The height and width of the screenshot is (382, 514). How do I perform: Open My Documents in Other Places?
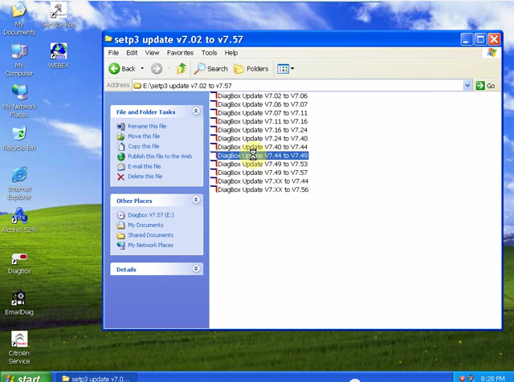[145, 225]
